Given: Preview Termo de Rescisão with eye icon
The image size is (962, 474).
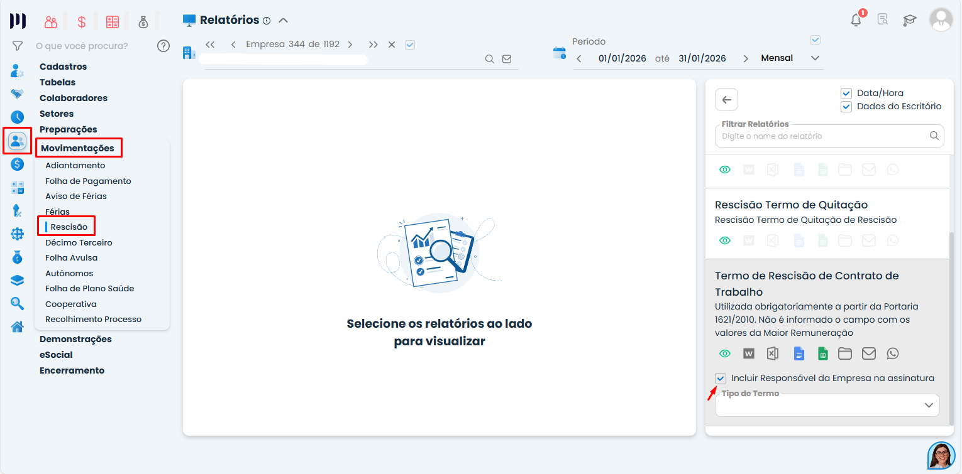Looking at the screenshot, I should pos(725,353).
